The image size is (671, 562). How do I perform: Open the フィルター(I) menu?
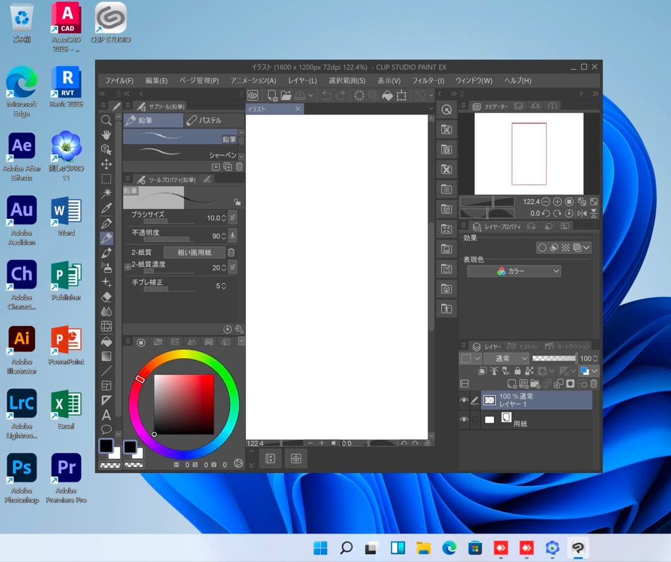click(428, 81)
